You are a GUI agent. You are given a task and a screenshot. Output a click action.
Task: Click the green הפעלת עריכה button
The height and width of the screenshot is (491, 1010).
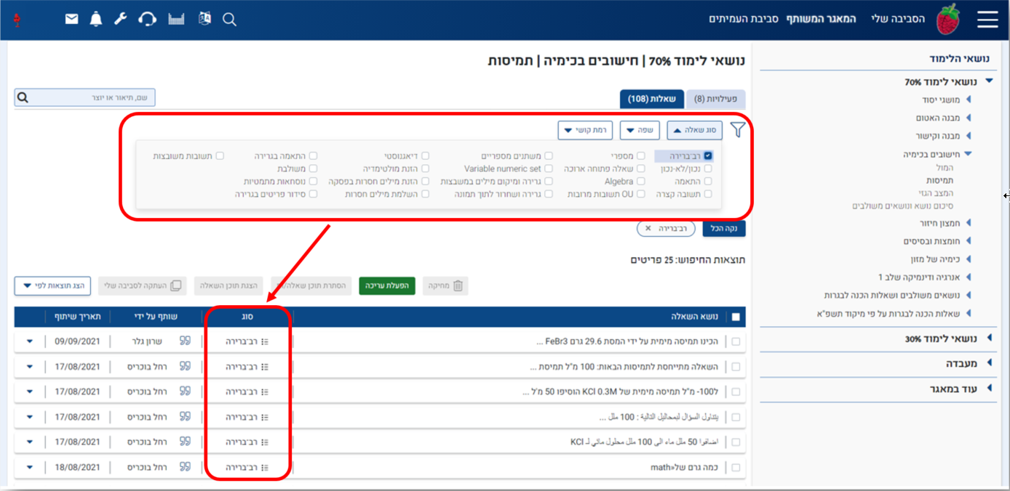tap(387, 286)
